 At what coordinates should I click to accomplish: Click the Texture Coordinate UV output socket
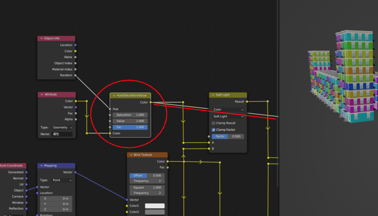[x=27, y=185]
